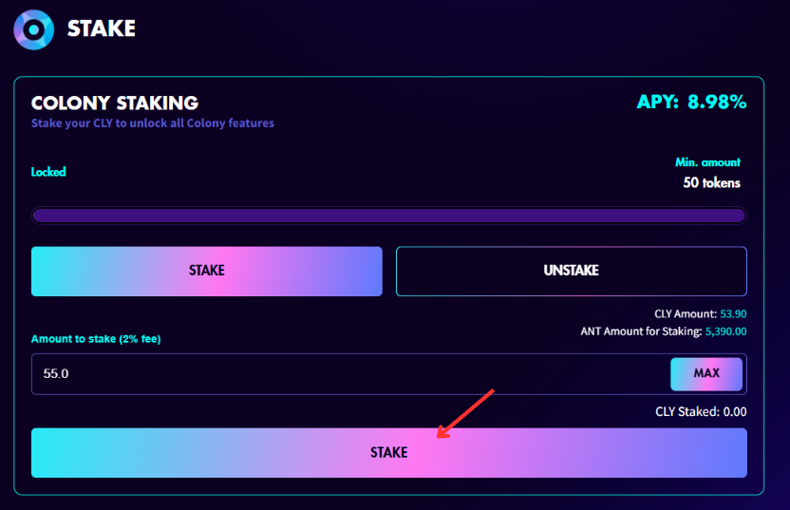Click the STAKE page header title
The height and width of the screenshot is (510, 790).
click(102, 28)
